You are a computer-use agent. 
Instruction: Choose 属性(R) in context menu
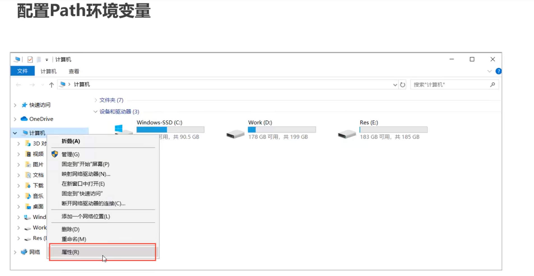tap(103, 252)
